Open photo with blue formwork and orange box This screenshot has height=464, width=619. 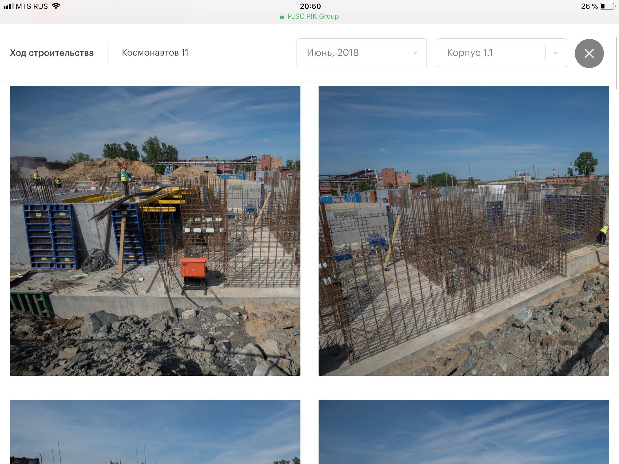pyautogui.click(x=155, y=230)
